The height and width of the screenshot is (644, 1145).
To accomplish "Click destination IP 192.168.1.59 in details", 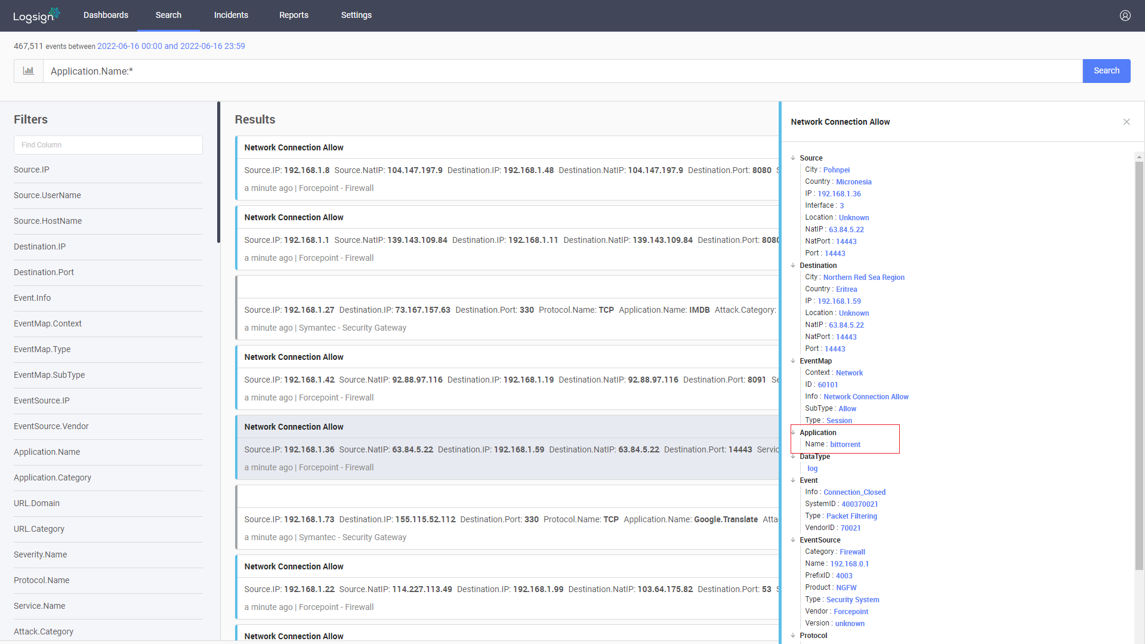I will point(839,301).
